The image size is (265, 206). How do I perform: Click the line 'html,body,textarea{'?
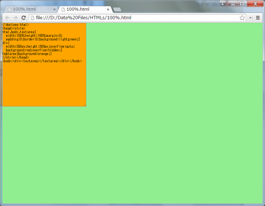tap(19, 32)
